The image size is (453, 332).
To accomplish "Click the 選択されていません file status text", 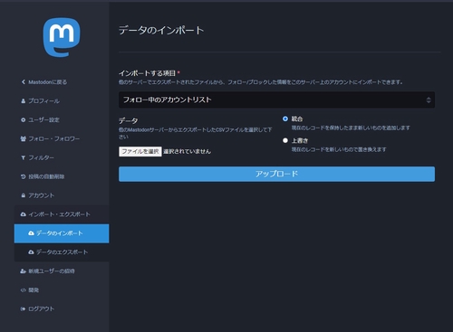I will point(187,151).
